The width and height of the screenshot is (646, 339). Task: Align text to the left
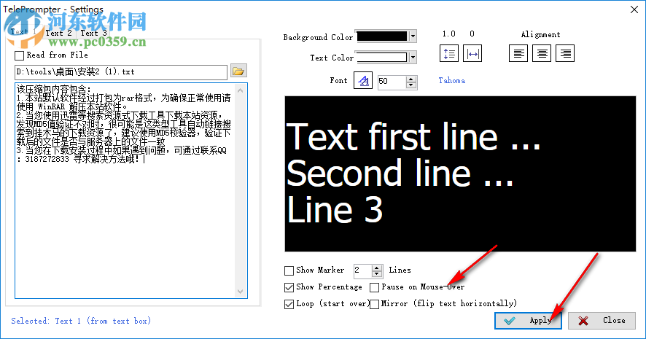[x=518, y=53]
